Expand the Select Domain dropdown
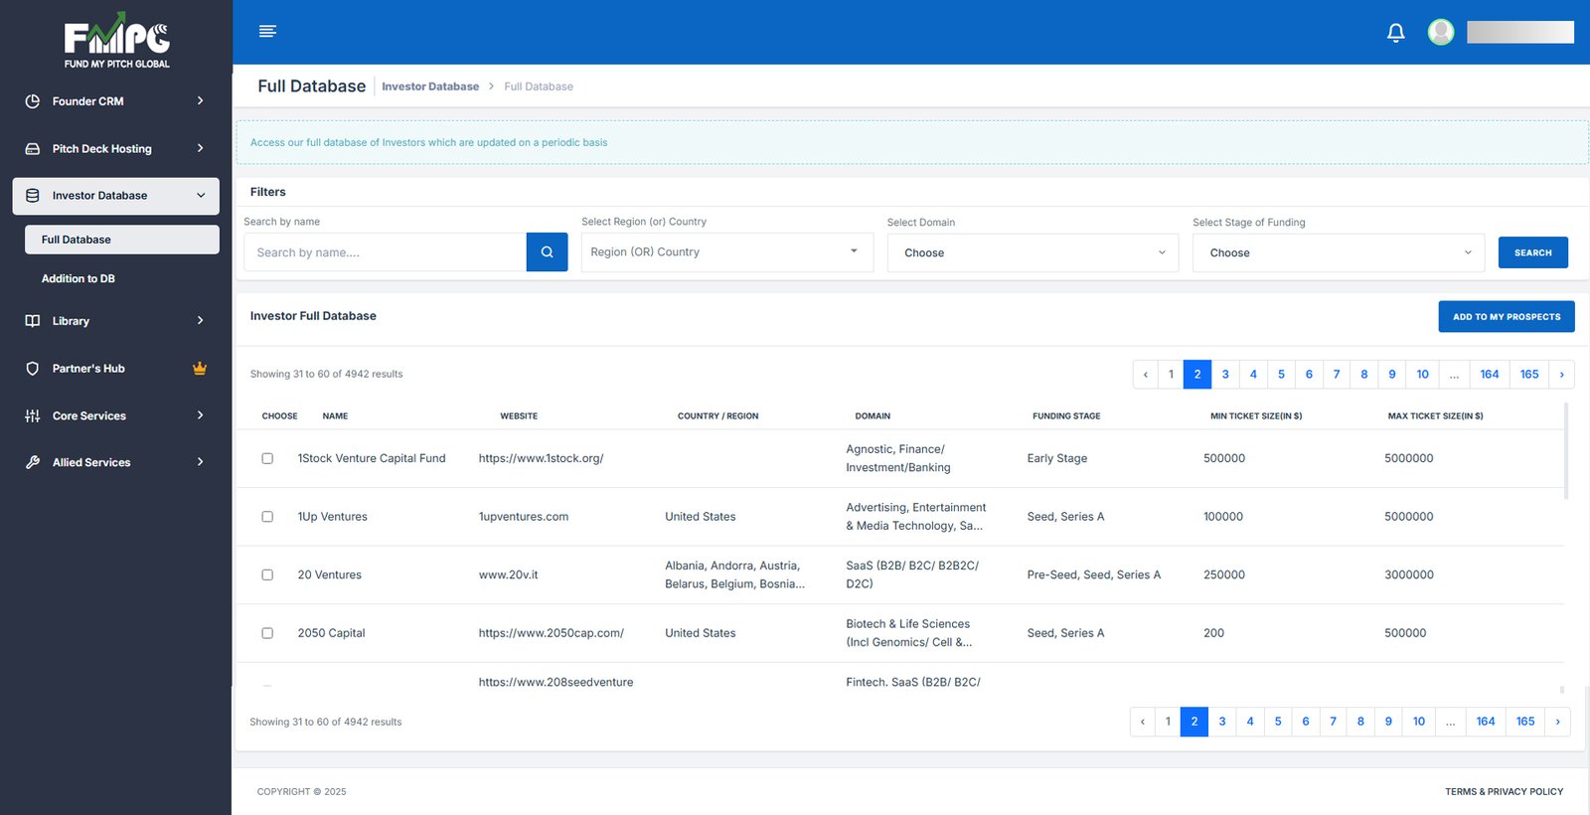This screenshot has width=1590, height=815. point(1033,253)
